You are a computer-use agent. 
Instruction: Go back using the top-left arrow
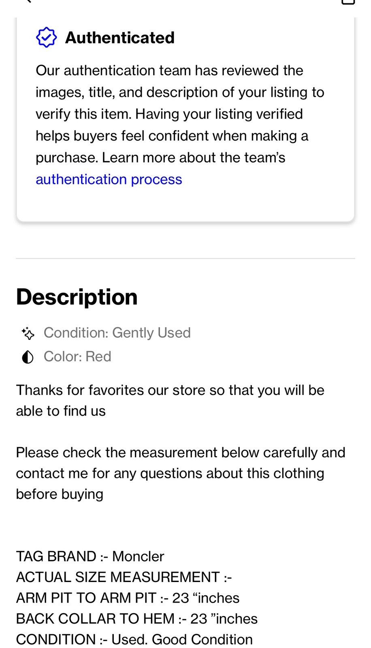tap(27, 1)
